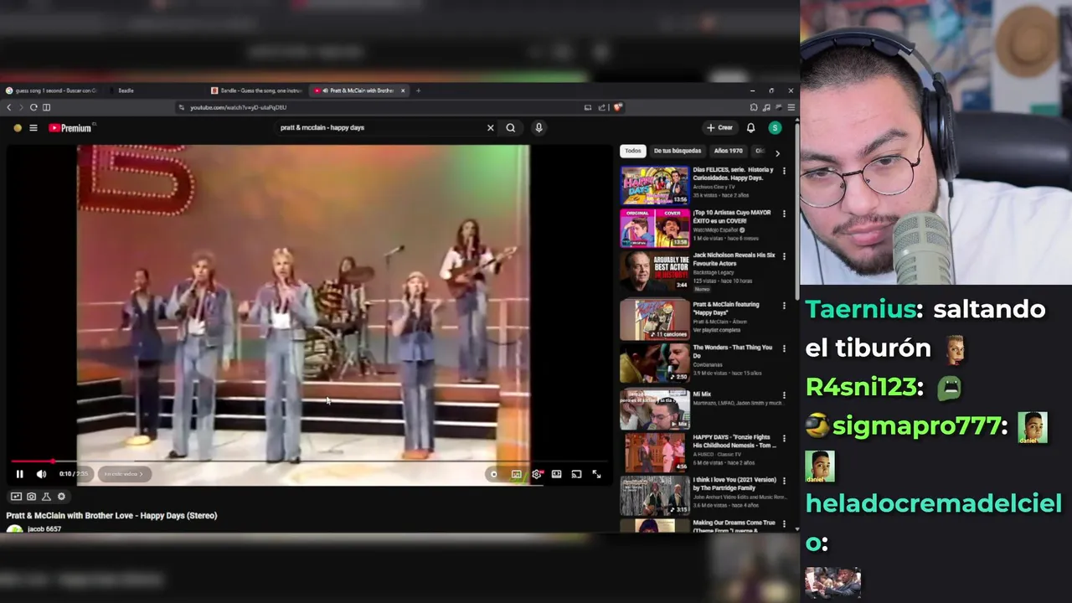This screenshot has height=603, width=1072.
Task: Open 'I think I love You (2021 Version)'
Action: tap(654, 495)
